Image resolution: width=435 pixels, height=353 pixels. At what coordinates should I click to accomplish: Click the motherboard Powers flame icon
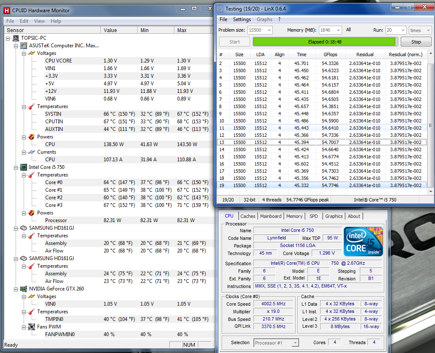tap(32, 137)
